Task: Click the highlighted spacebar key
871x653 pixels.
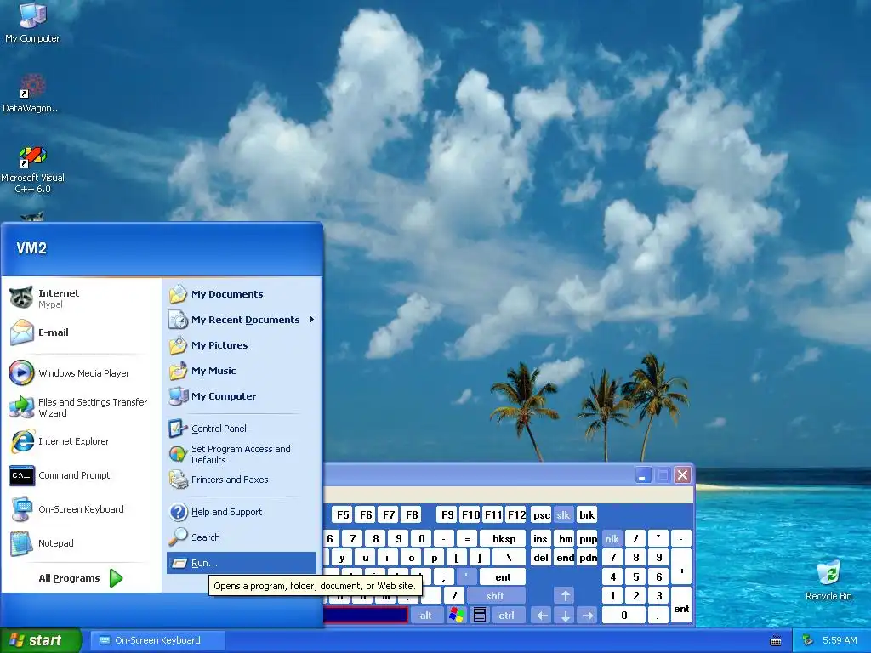Action: click(366, 616)
